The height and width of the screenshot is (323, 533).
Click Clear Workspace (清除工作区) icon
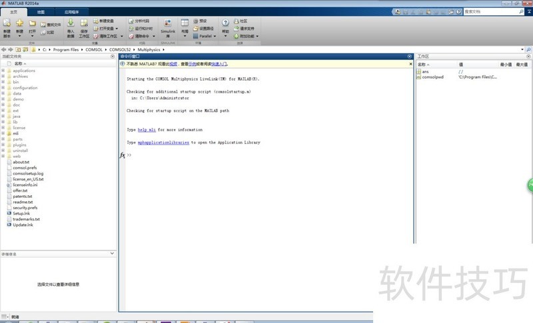[96, 36]
